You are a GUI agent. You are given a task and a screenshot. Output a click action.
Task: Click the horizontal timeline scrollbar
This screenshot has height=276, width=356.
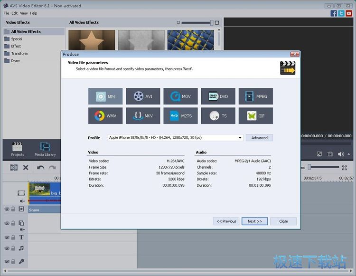[x=178, y=271]
